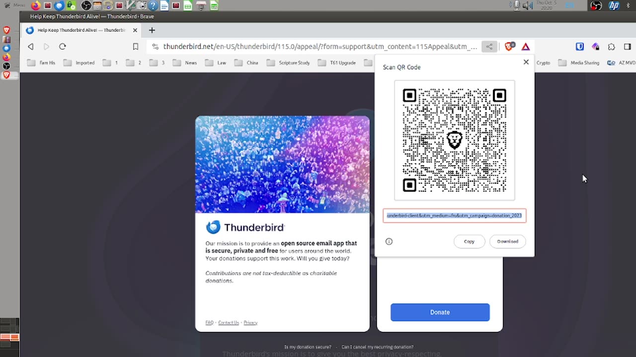Open Brave Shields lion icon
Viewport: 636px width, 357px height.
coord(509,47)
